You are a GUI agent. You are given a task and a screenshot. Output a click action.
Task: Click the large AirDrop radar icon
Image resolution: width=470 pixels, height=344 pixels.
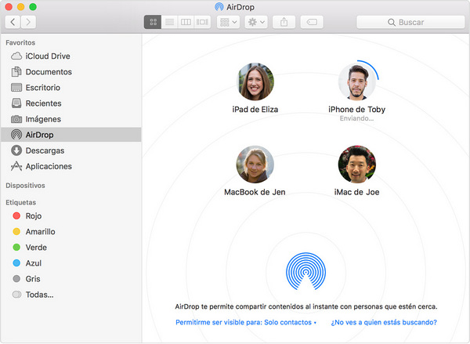click(x=305, y=270)
